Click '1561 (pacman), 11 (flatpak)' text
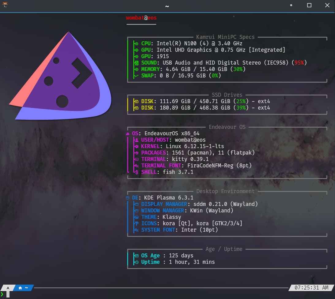Image resolution: width=335 pixels, height=299 pixels. coord(213,153)
